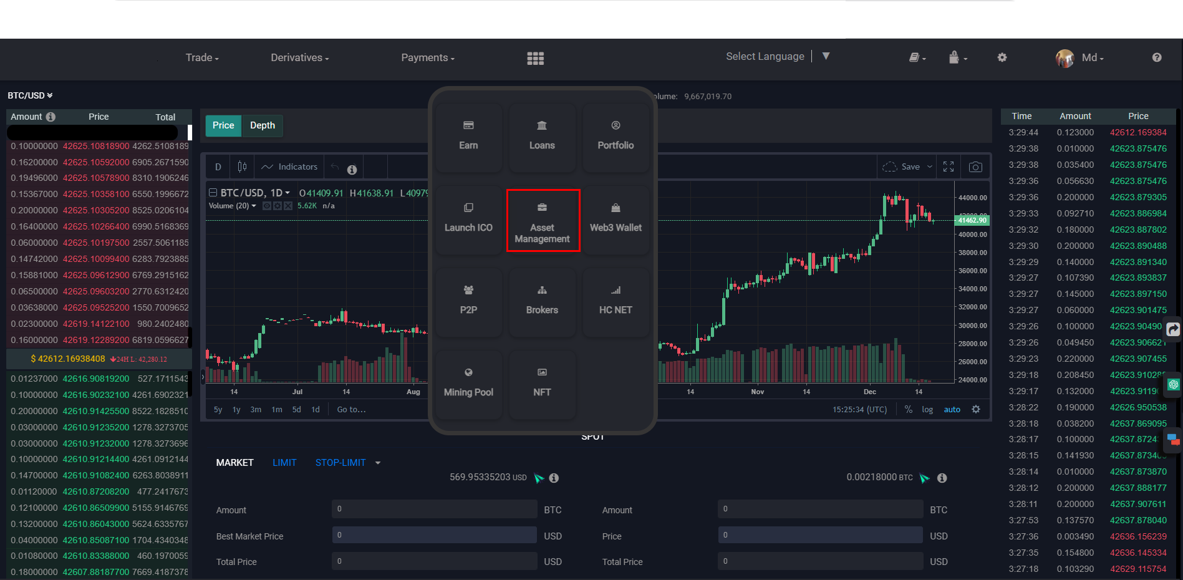1183x580 pixels.
Task: Click the chart snapshot camera icon
Action: pos(975,167)
